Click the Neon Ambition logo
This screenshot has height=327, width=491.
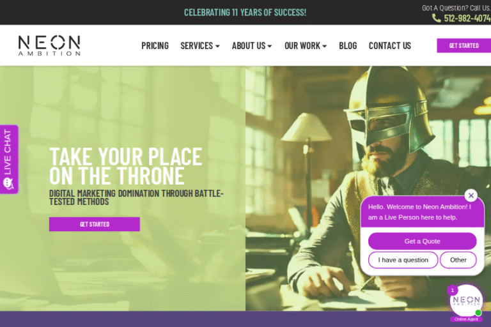[x=49, y=45]
